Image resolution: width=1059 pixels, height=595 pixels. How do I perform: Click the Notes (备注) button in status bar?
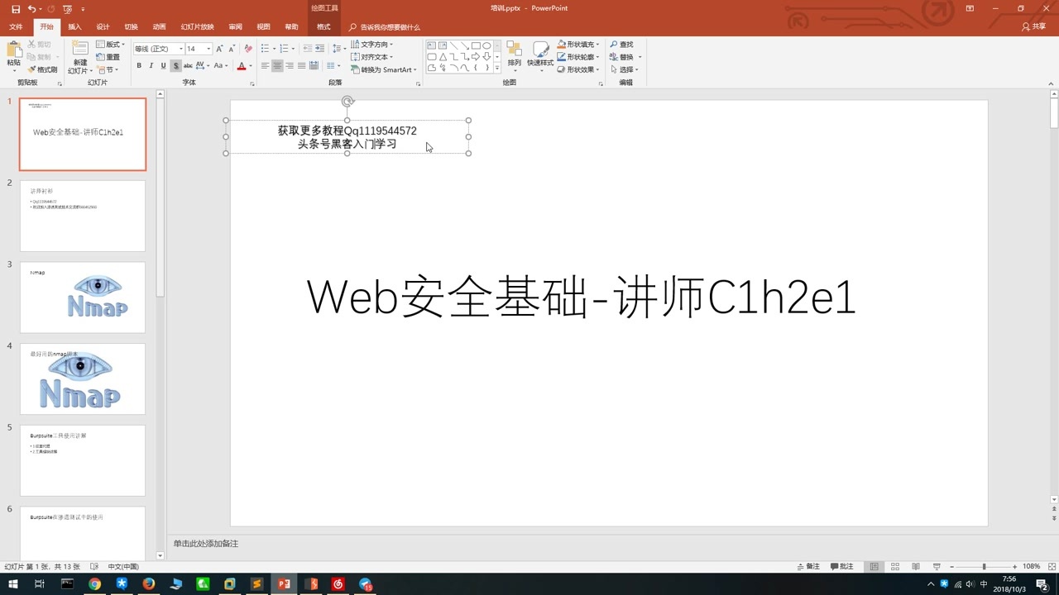click(x=808, y=567)
